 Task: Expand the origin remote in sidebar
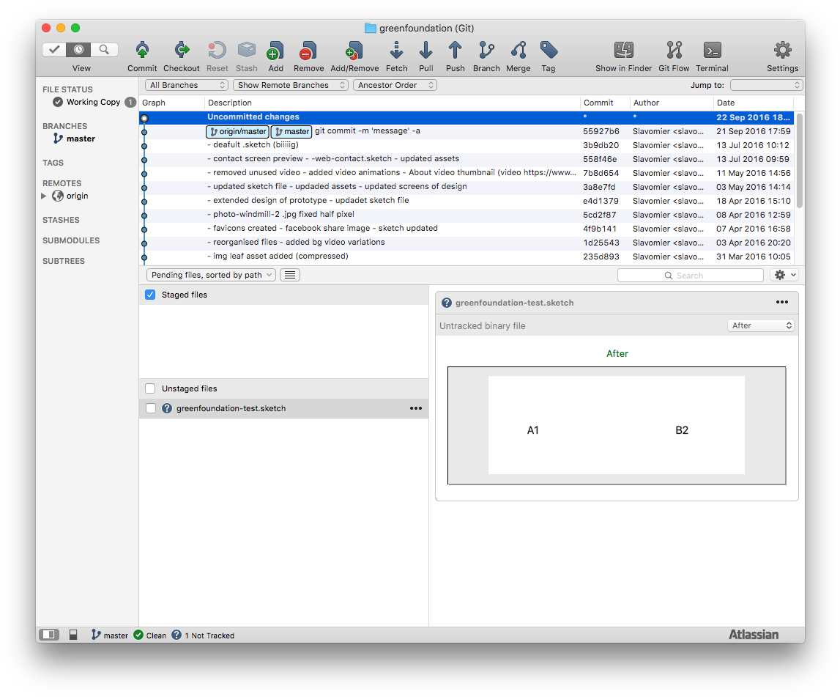click(42, 196)
